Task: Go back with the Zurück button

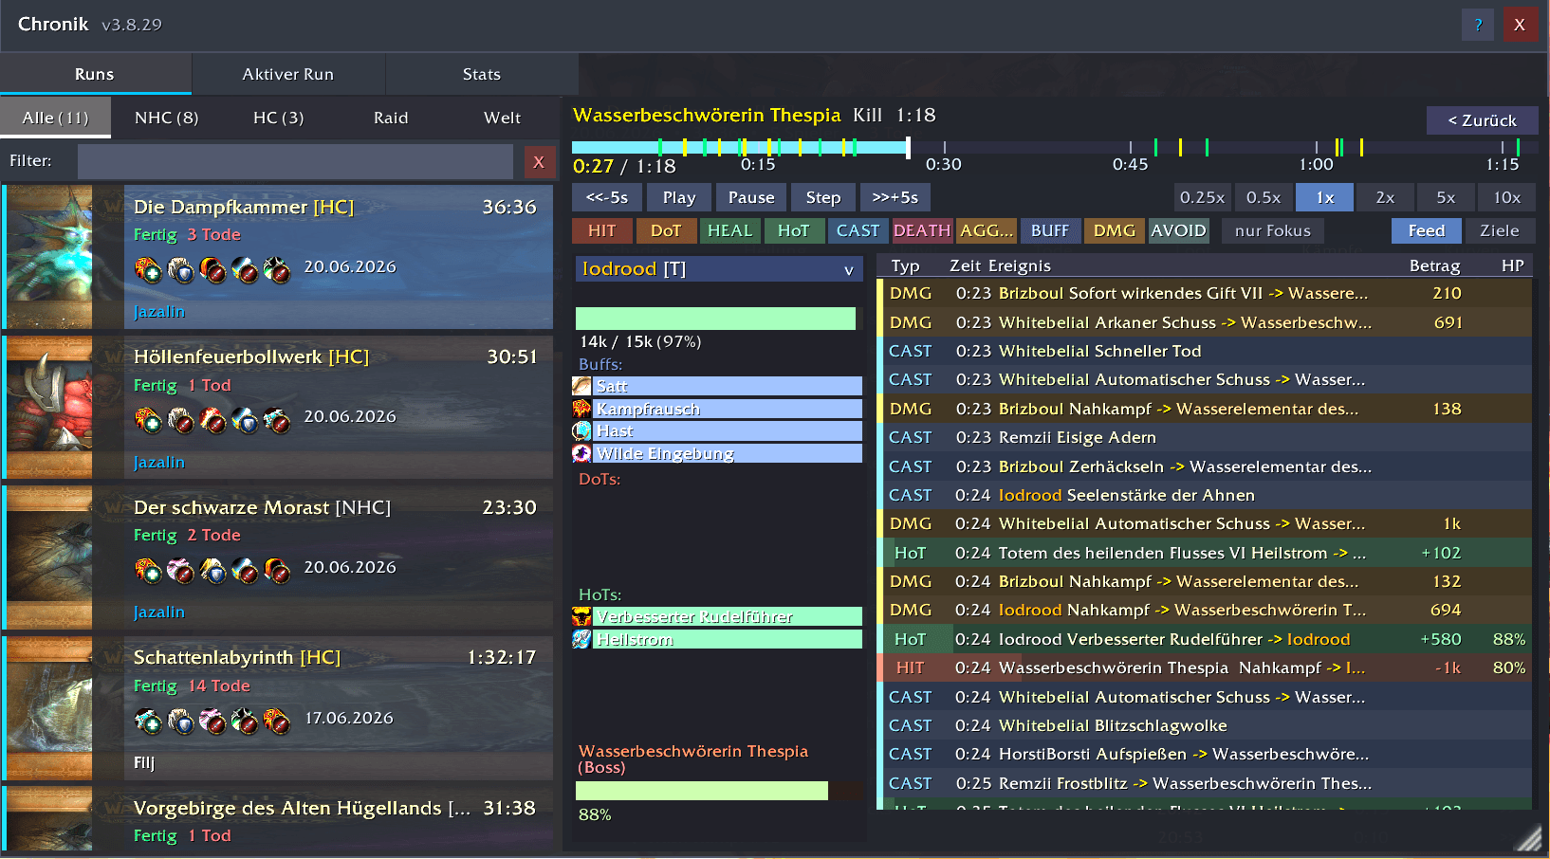Action: click(1483, 120)
